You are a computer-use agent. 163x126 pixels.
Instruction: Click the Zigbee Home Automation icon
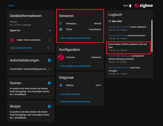point(12,40)
